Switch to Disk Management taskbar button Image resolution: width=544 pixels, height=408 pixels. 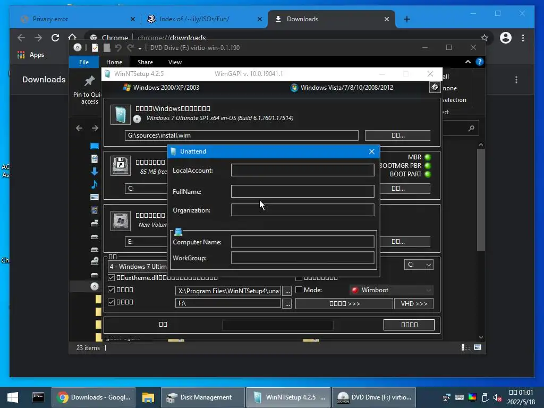202,397
